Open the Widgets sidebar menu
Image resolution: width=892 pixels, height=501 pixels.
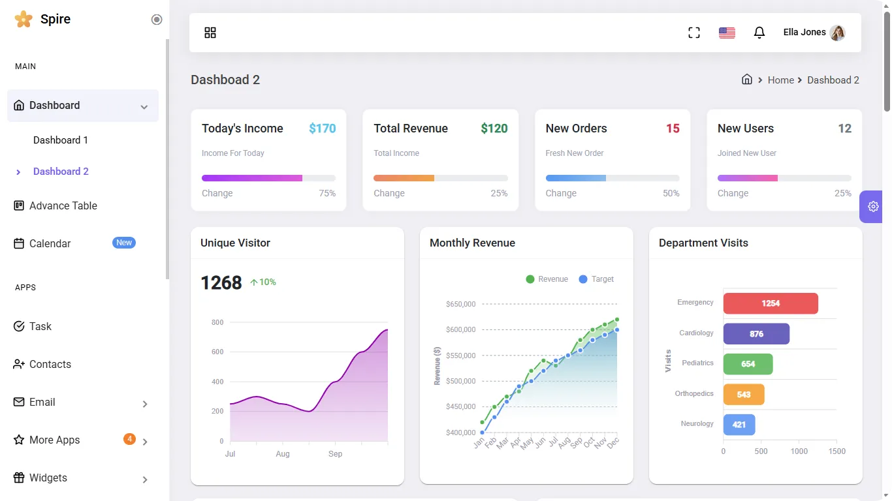click(48, 478)
